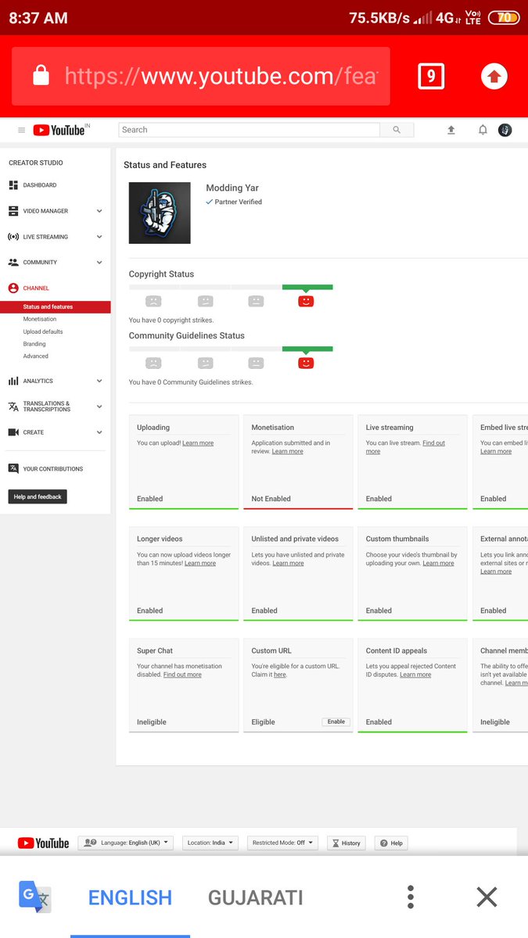Viewport: 528px width, 938px height.
Task: Open Upload defaults submenu item
Action: (43, 331)
